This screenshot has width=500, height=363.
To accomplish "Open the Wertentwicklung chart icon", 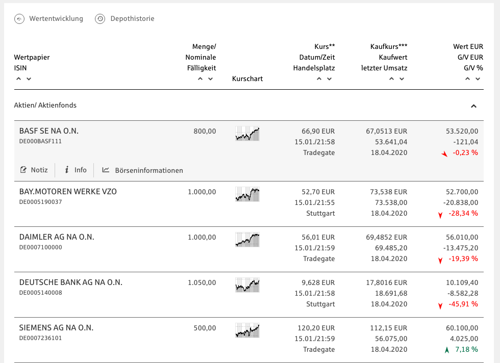I will (x=19, y=19).
